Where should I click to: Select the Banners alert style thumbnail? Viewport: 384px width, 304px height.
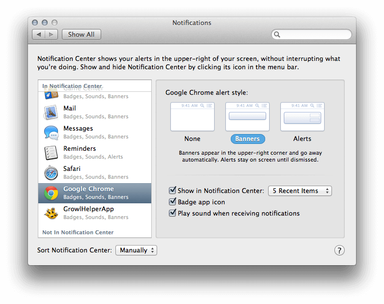point(247,116)
